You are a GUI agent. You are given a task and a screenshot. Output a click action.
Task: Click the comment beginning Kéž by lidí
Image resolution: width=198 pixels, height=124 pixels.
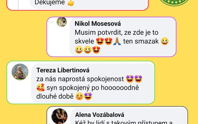[124, 122]
